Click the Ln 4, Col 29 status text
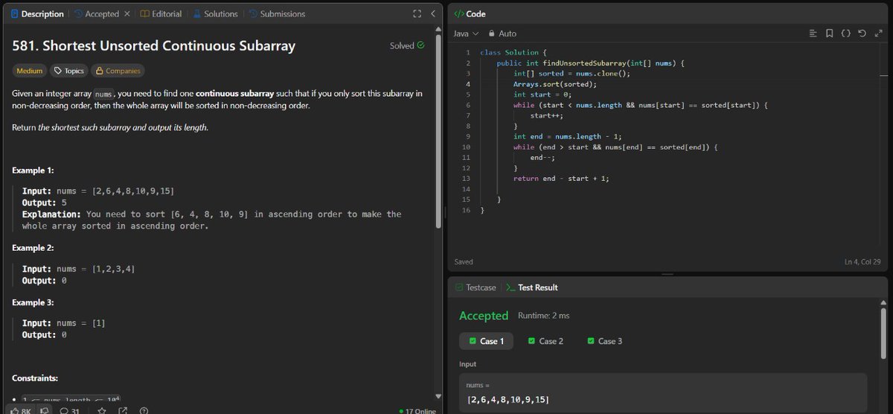Image resolution: width=893 pixels, height=414 pixels. pyautogui.click(x=862, y=261)
